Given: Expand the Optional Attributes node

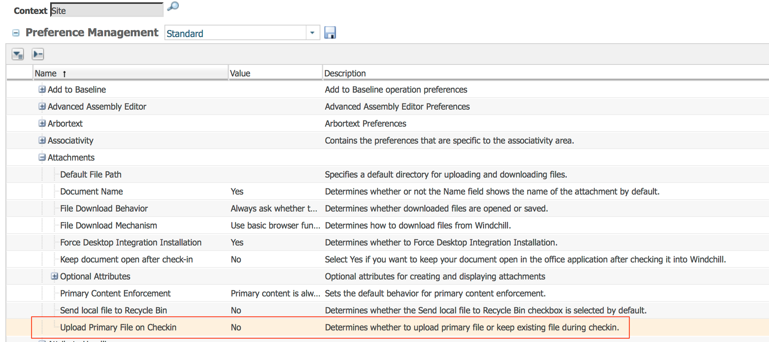Looking at the screenshot, I should (54, 276).
